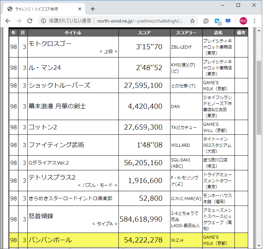The image size is (267, 249).
Task: Select scorer KMS(爆)(グ)(ピ)
Action: (x=183, y=68)
